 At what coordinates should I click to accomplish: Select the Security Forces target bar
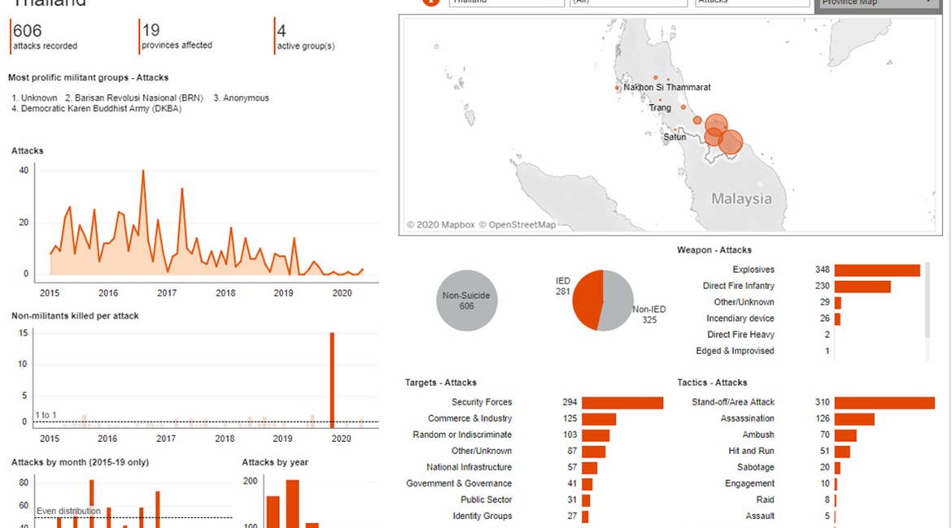coord(622,403)
